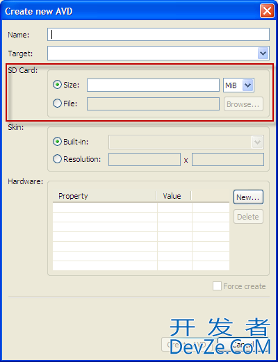Click the Property column header
The width and height of the screenshot is (278, 362).
[105, 196]
